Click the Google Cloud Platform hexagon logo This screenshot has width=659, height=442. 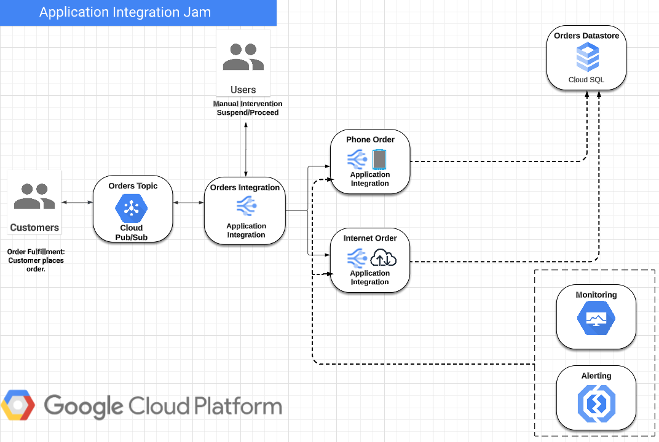coord(18,405)
